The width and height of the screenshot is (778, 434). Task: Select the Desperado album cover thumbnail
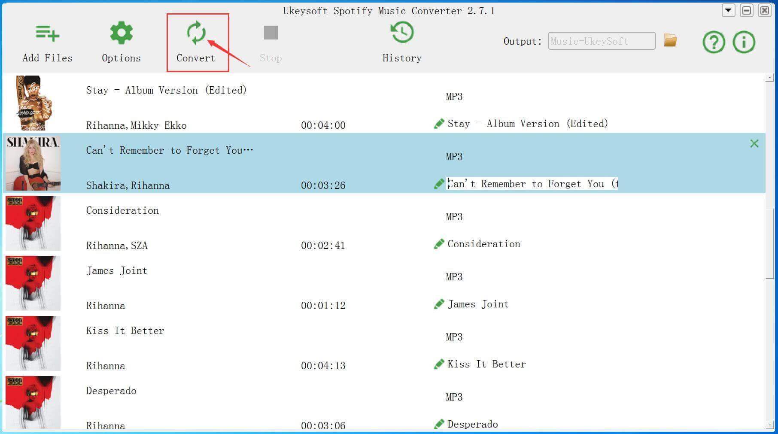(x=33, y=403)
